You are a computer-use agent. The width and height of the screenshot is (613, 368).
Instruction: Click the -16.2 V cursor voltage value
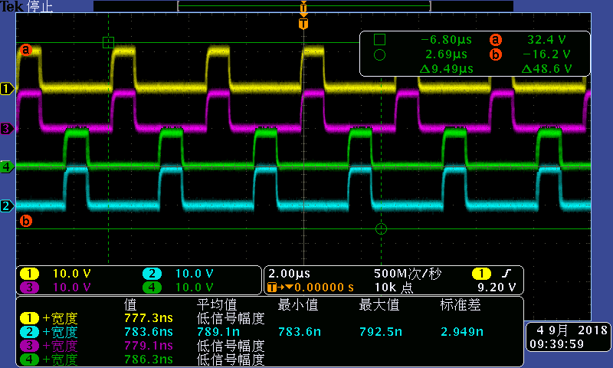[x=546, y=54]
